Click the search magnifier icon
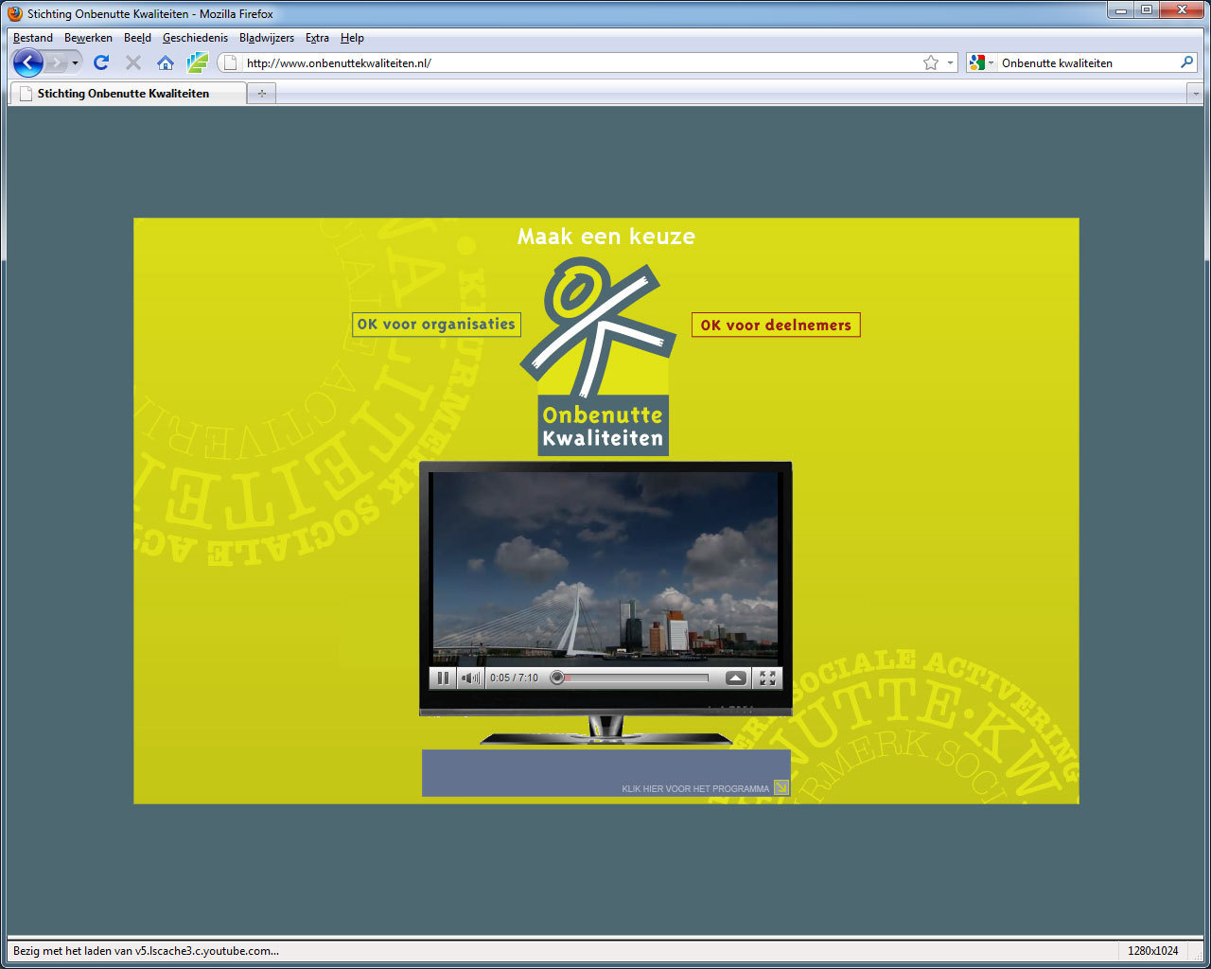Viewport: 1211px width, 969px height. click(1187, 62)
